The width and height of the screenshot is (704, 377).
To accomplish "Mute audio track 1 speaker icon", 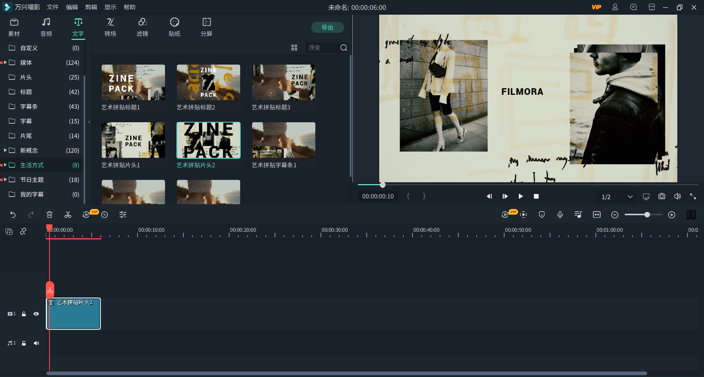I will tap(36, 343).
